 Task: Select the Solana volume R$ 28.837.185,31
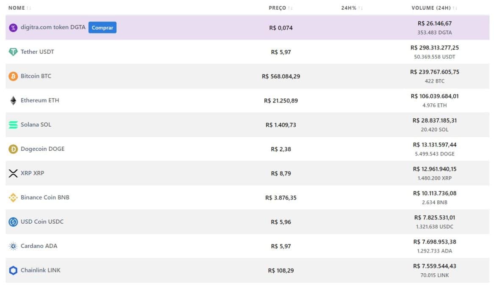[x=434, y=120]
